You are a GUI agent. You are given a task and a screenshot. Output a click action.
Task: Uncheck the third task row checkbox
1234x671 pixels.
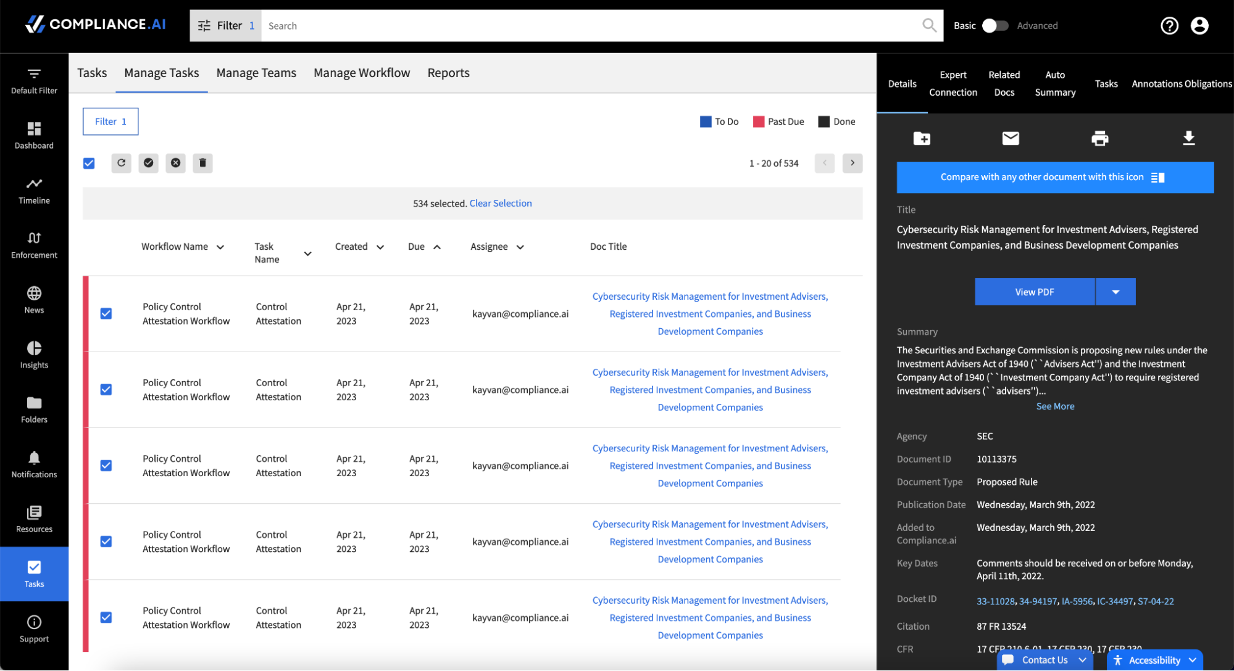tap(106, 465)
